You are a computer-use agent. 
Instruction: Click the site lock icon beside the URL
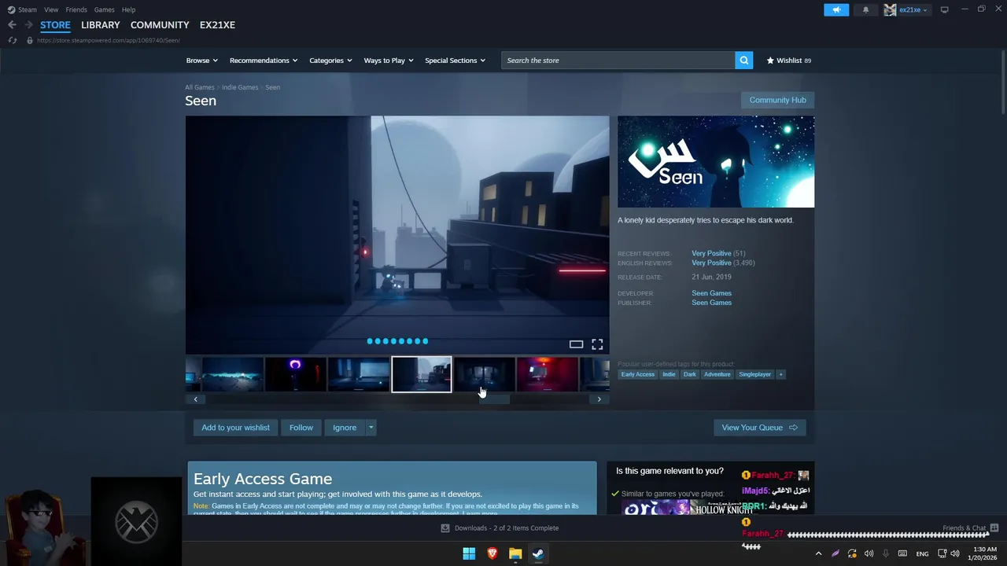click(30, 40)
